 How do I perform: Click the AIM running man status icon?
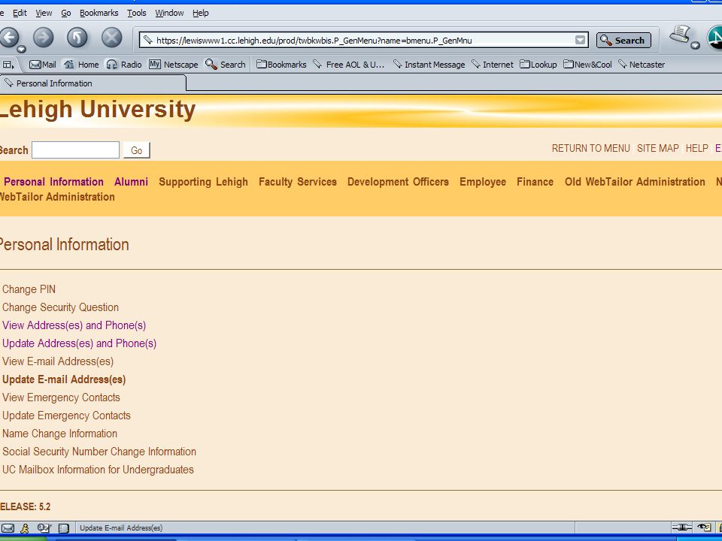(x=25, y=527)
